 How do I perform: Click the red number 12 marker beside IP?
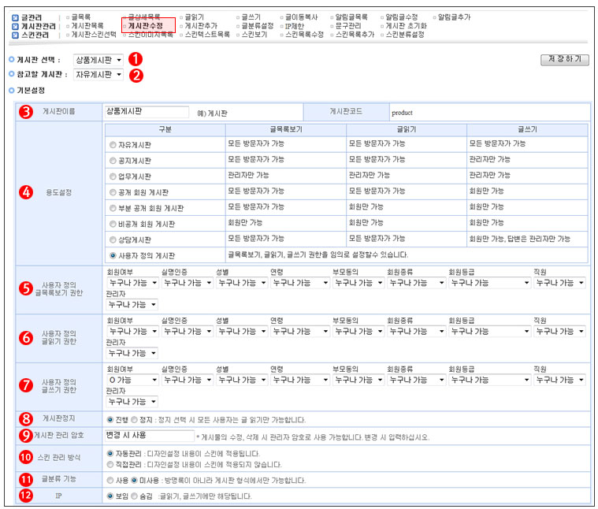click(x=25, y=496)
